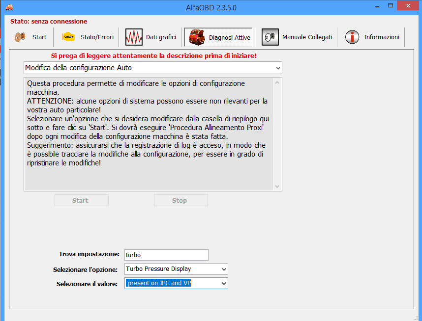Click the description scrollbar down arrow
422x321 pixels.
277,186
